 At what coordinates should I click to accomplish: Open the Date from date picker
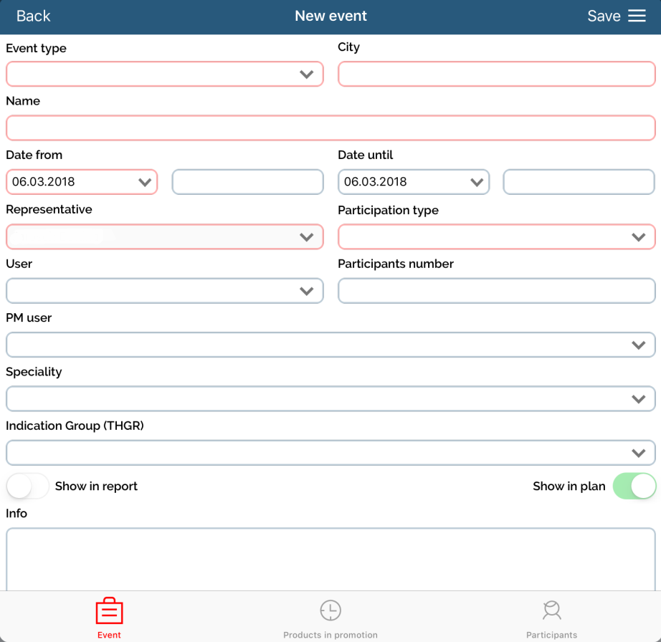pyautogui.click(x=82, y=182)
